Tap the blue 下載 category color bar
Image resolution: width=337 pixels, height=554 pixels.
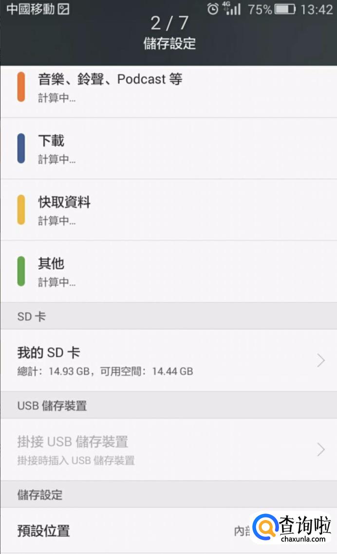tap(21, 148)
